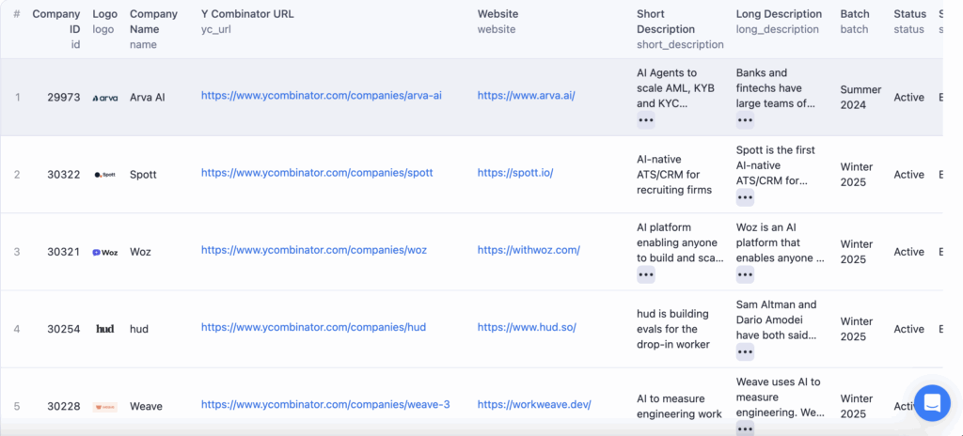963x436 pixels.
Task: Open the chat support bubble icon
Action: tap(932, 403)
